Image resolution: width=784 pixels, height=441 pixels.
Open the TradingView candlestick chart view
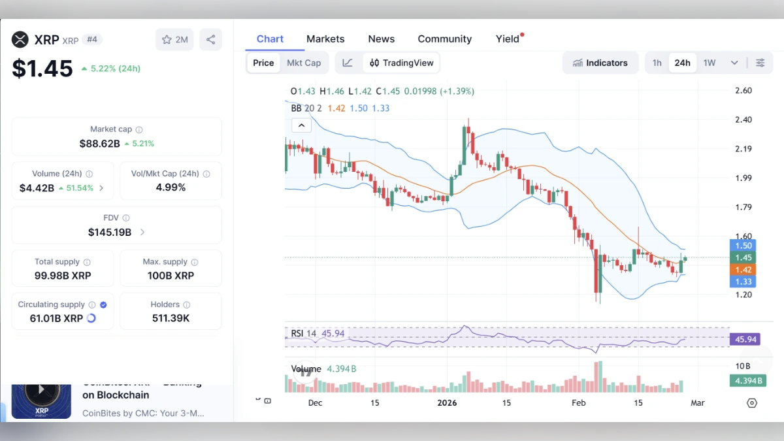(401, 62)
